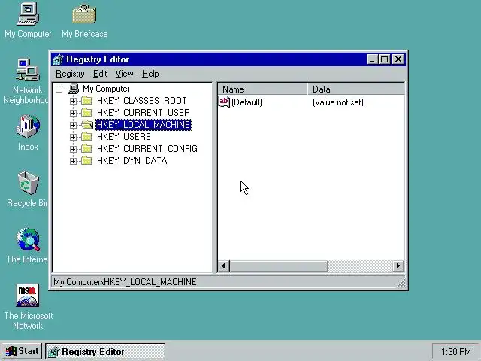The image size is (481, 361).
Task: Expand the HKEY_LOCAL_MACHINE key
Action: (73, 125)
